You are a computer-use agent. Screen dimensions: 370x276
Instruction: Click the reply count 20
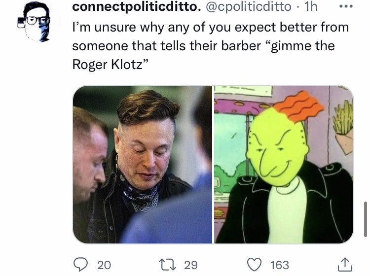(104, 265)
